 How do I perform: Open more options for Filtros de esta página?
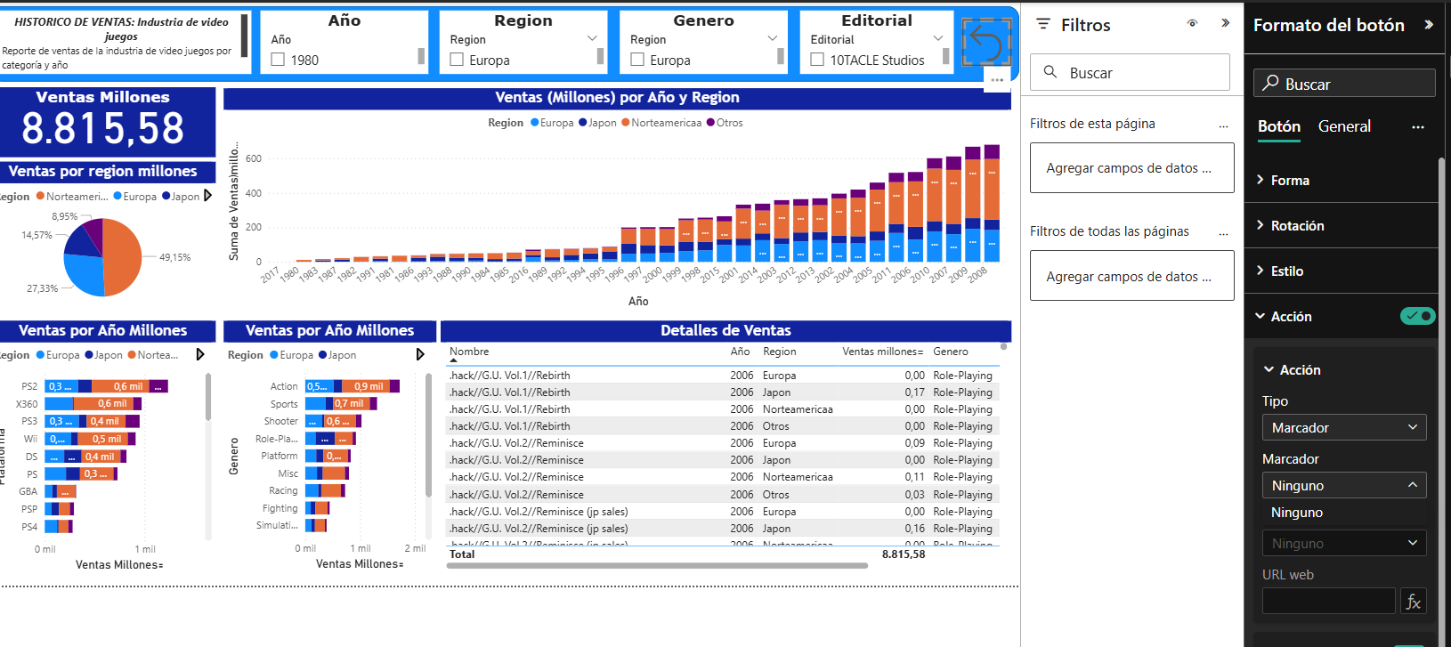coord(1223,125)
